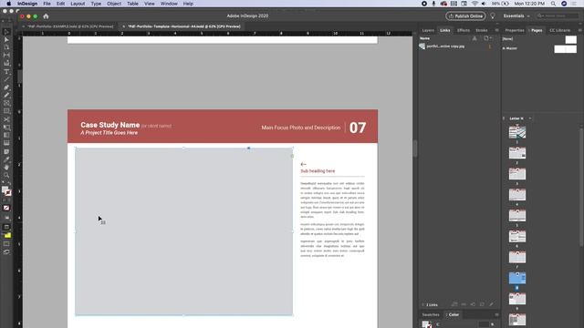Switch to the Effects tab
Image resolution: width=584 pixels, height=328 pixels.
click(464, 30)
